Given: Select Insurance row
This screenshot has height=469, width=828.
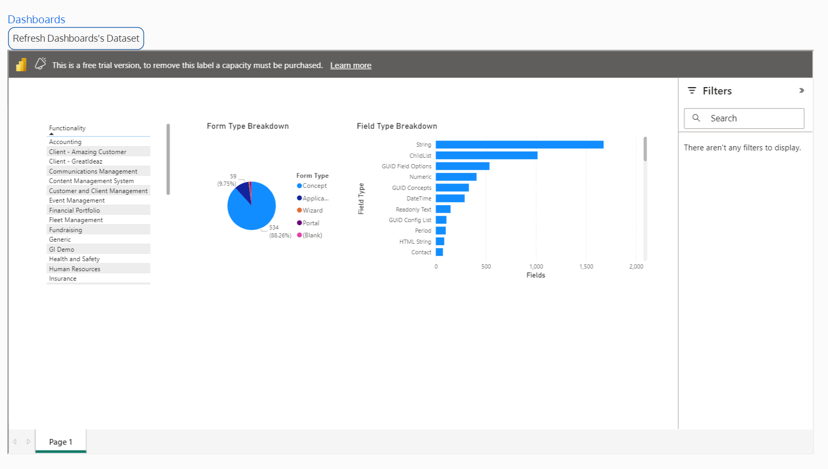Looking at the screenshot, I should tap(99, 279).
